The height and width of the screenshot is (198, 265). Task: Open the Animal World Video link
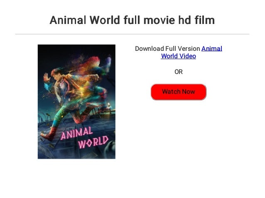click(191, 52)
